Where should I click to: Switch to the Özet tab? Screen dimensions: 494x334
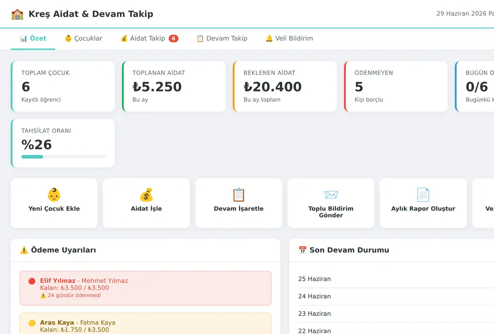33,39
